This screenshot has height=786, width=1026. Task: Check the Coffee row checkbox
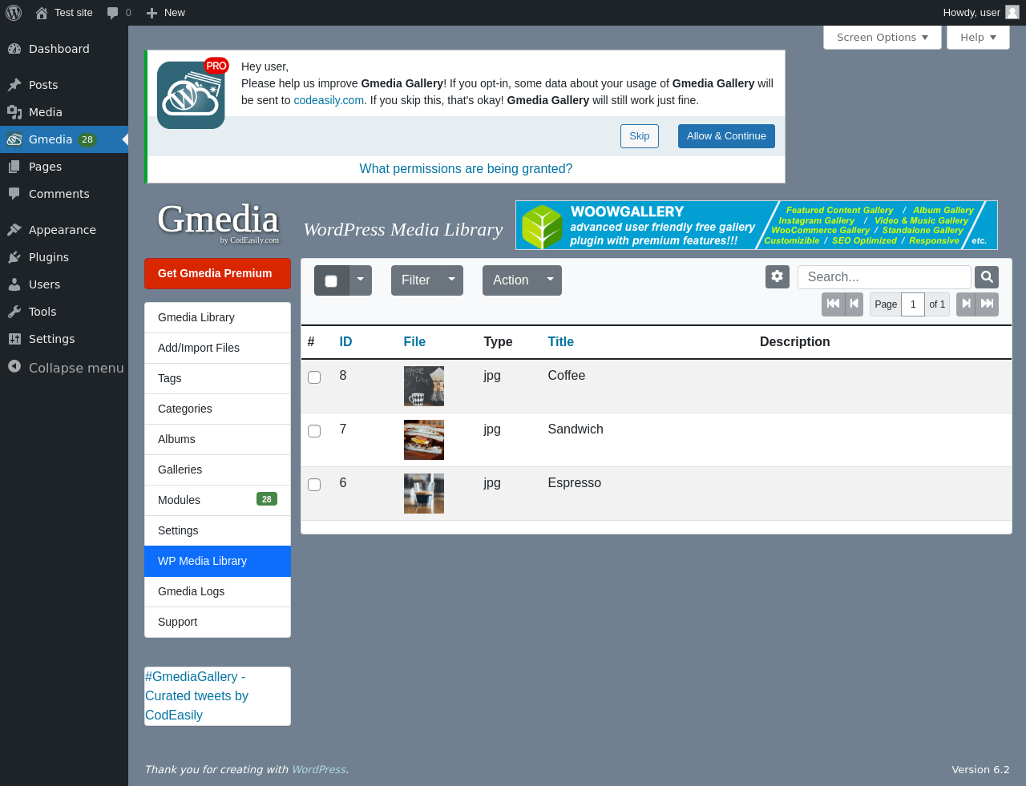[x=314, y=377]
